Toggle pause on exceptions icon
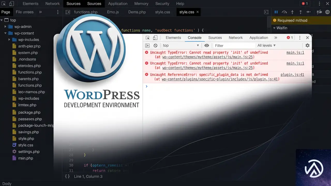The width and height of the screenshot is (331, 186). pyautogui.click(x=327, y=12)
